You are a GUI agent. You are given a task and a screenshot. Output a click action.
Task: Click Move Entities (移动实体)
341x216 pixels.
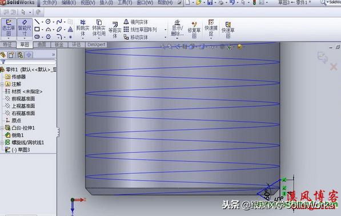136,37
